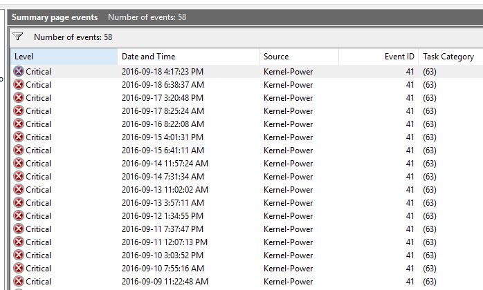
Task: Select the date 2016-09-18 6:38:37 AM
Action: coord(163,85)
